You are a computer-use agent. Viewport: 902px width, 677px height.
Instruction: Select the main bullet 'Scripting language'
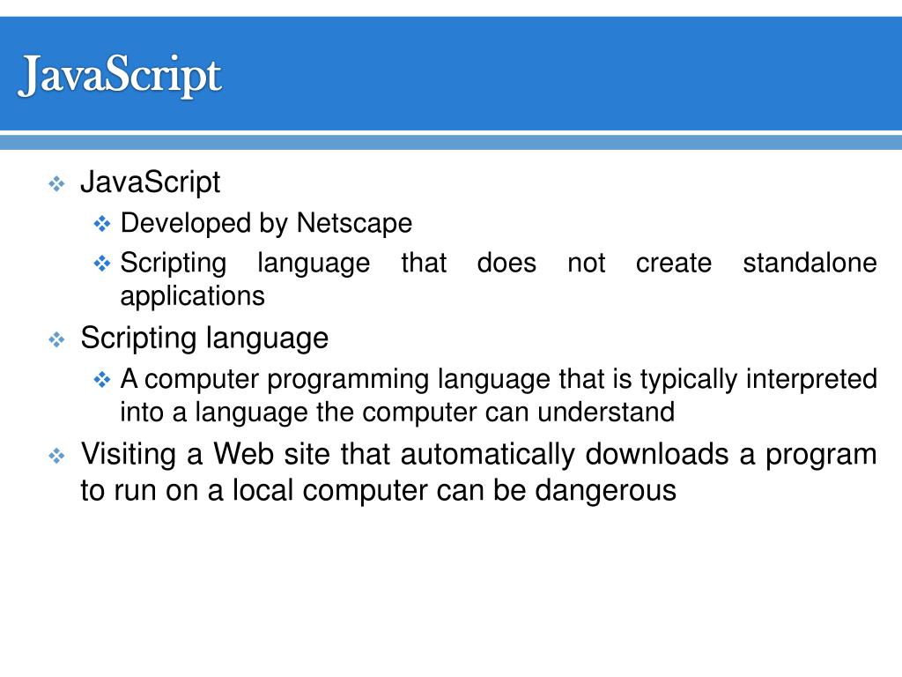204,338
